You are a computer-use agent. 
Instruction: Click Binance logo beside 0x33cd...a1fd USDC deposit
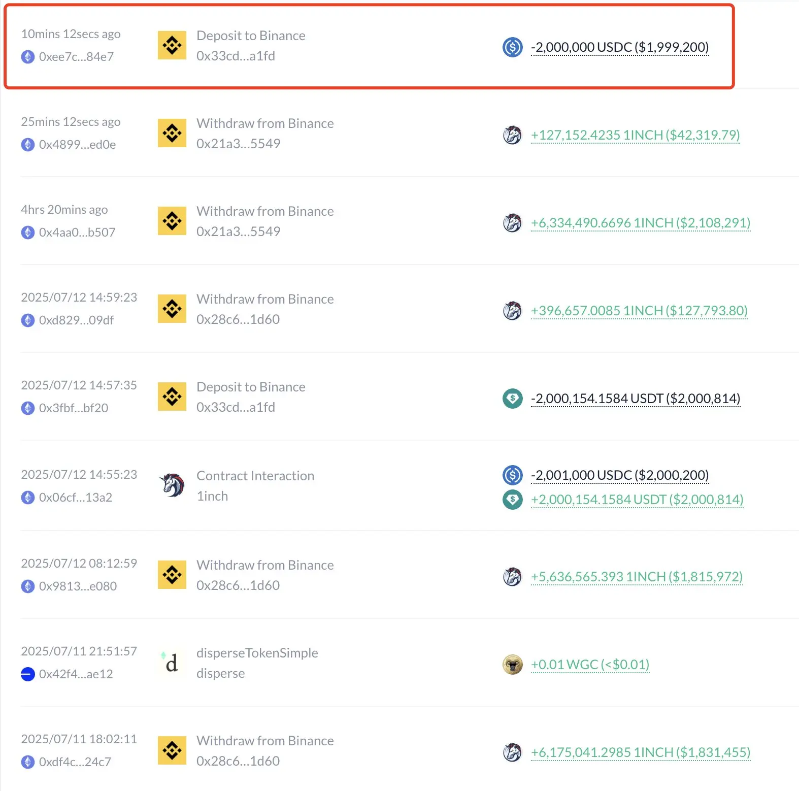click(x=172, y=46)
